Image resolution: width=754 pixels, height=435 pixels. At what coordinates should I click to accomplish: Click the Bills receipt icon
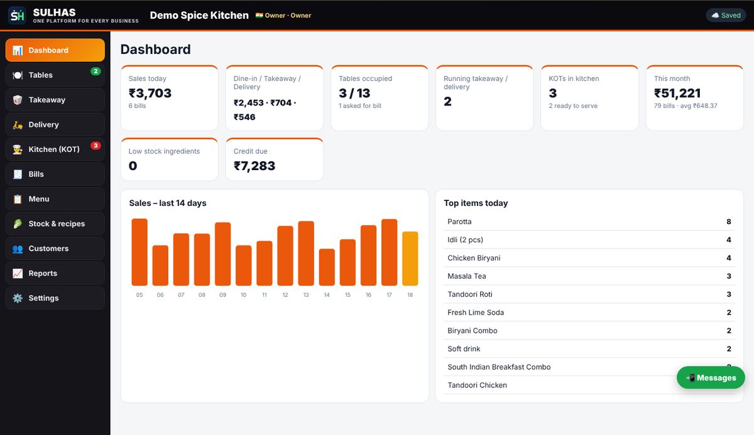(x=18, y=175)
